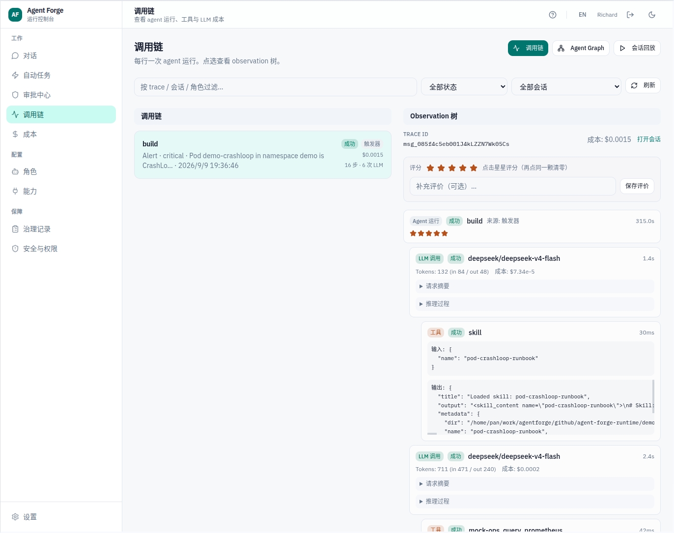
Task: Click the trace filter input field
Action: (276, 87)
